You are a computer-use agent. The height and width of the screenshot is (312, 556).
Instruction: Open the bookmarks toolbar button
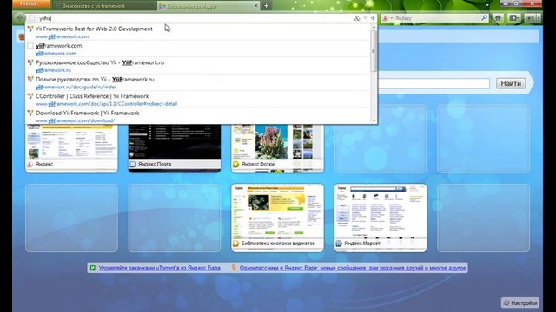513,18
